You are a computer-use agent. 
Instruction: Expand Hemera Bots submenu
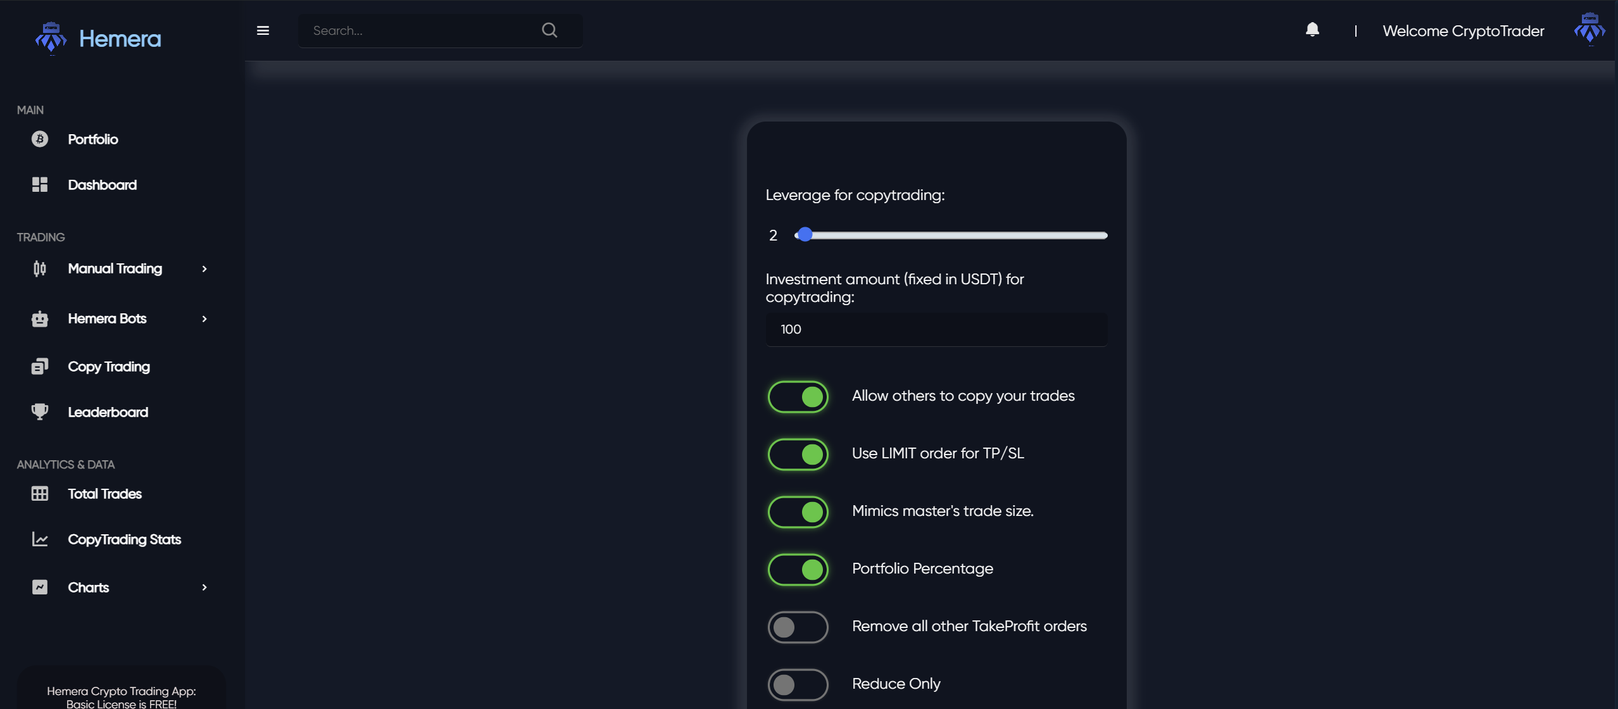204,318
